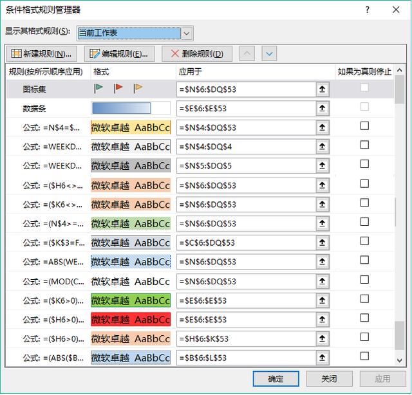The height and width of the screenshot is (395, 412).
Task: Check stop-if-true for =$B$6:$L$53 rule
Action: point(364,356)
